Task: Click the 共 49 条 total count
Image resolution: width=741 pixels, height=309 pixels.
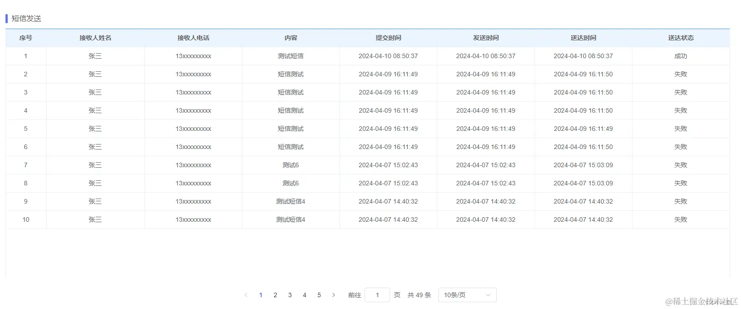Action: click(419, 295)
